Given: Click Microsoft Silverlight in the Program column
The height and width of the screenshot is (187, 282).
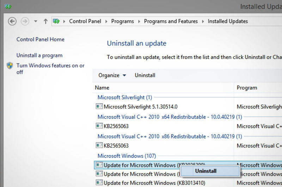Looking at the screenshot, I should (259, 107).
